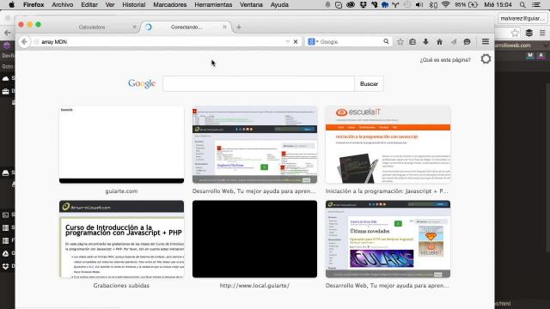
Task: Open the Firefox hamburger menu
Action: 486,42
